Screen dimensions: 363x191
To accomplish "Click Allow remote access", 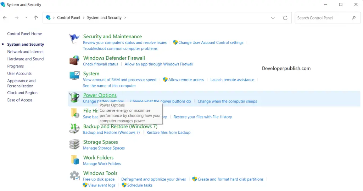I will (186, 80).
